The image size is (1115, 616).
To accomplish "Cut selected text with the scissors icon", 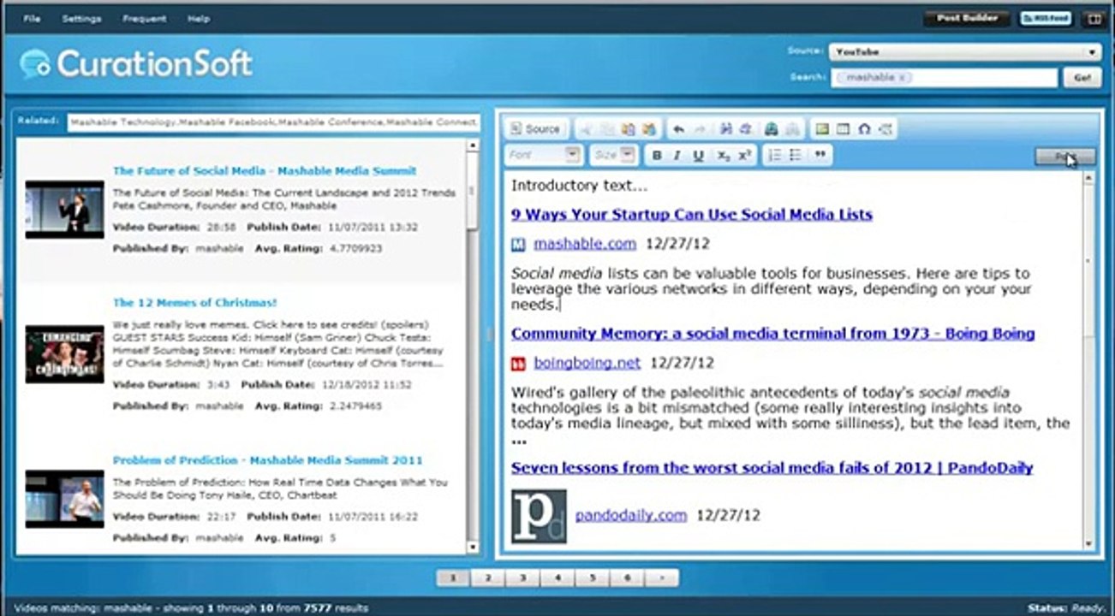I will tap(587, 129).
